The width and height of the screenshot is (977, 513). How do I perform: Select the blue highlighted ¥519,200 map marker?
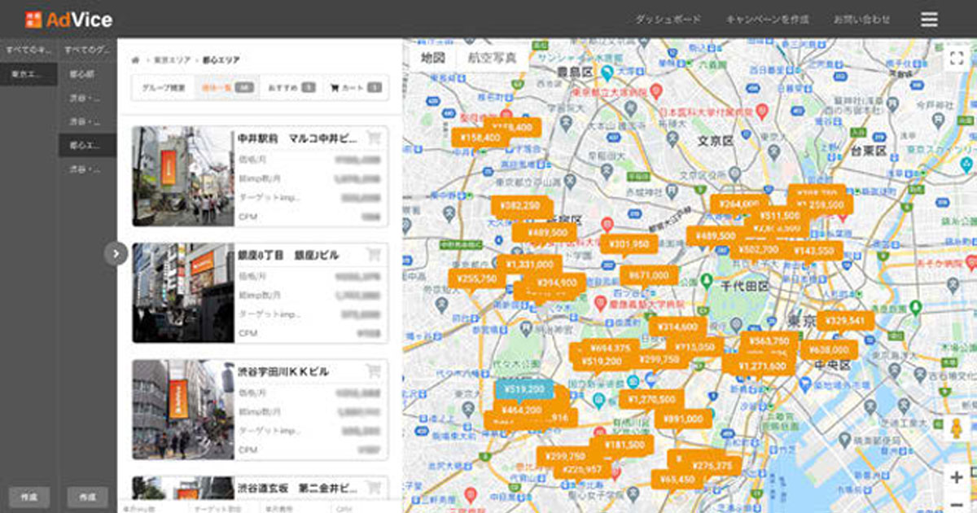tap(524, 390)
